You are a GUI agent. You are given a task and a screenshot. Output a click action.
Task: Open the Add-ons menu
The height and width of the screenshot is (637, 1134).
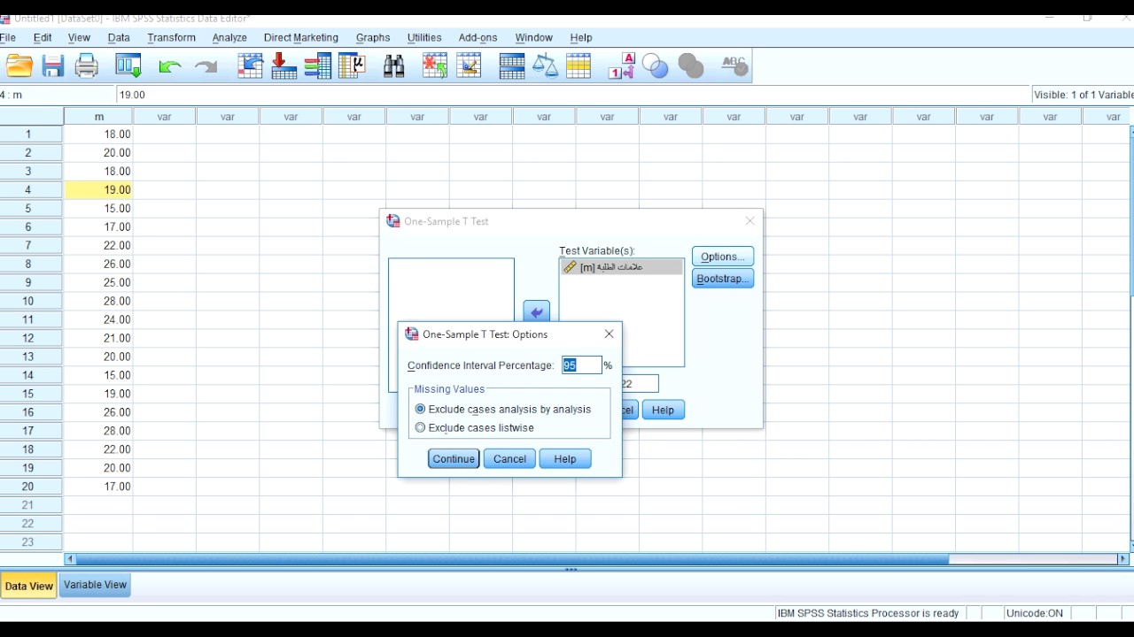[478, 38]
